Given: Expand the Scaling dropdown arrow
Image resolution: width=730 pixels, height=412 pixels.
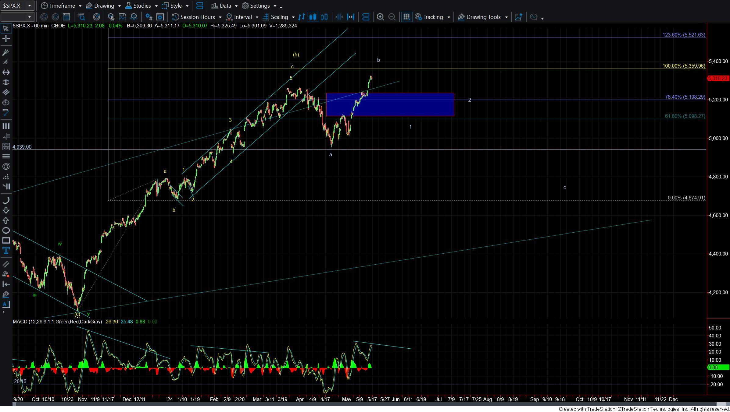Looking at the screenshot, I should [293, 17].
